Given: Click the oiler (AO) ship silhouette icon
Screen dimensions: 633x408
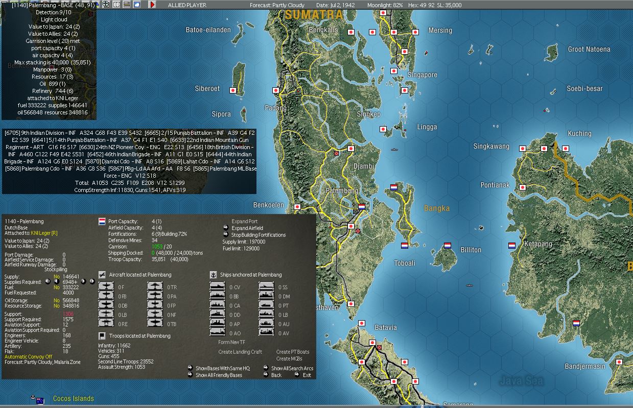Looking at the screenshot, I should coord(218,332).
